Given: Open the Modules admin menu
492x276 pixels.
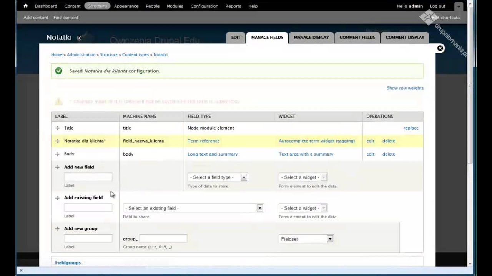Looking at the screenshot, I should tap(175, 6).
